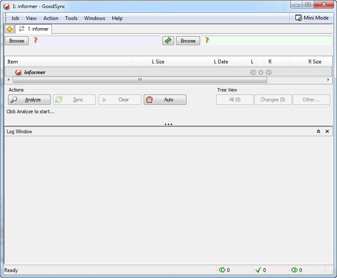Select the '1: informer' job tab
Viewport: 337px width, 278px height.
pyautogui.click(x=34, y=29)
